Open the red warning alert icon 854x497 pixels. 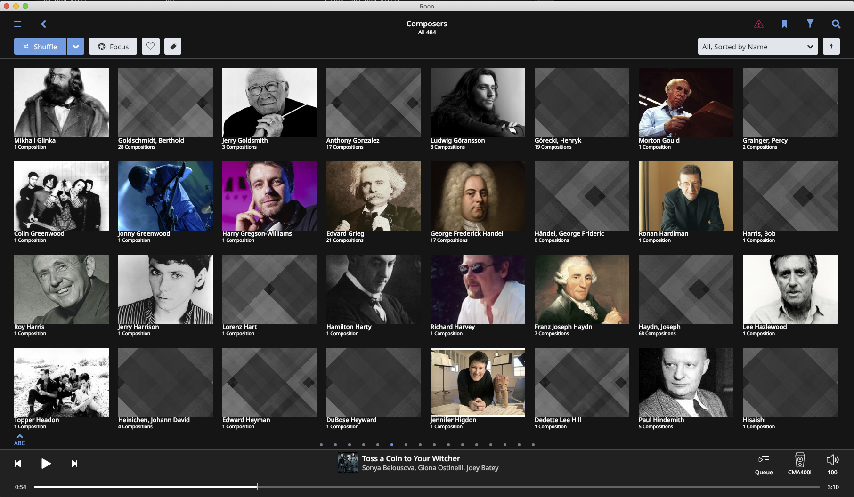coord(758,24)
